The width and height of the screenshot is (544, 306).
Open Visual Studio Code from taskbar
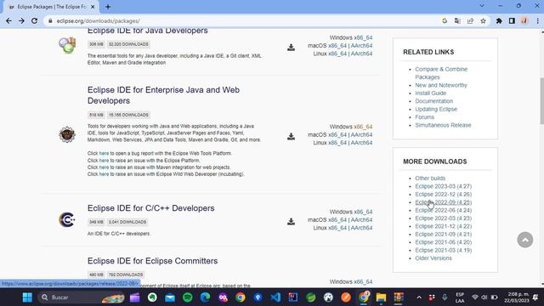pyautogui.click(x=275, y=297)
